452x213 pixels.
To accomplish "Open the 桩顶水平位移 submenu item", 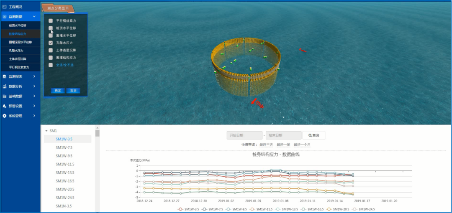I will click(x=20, y=25).
